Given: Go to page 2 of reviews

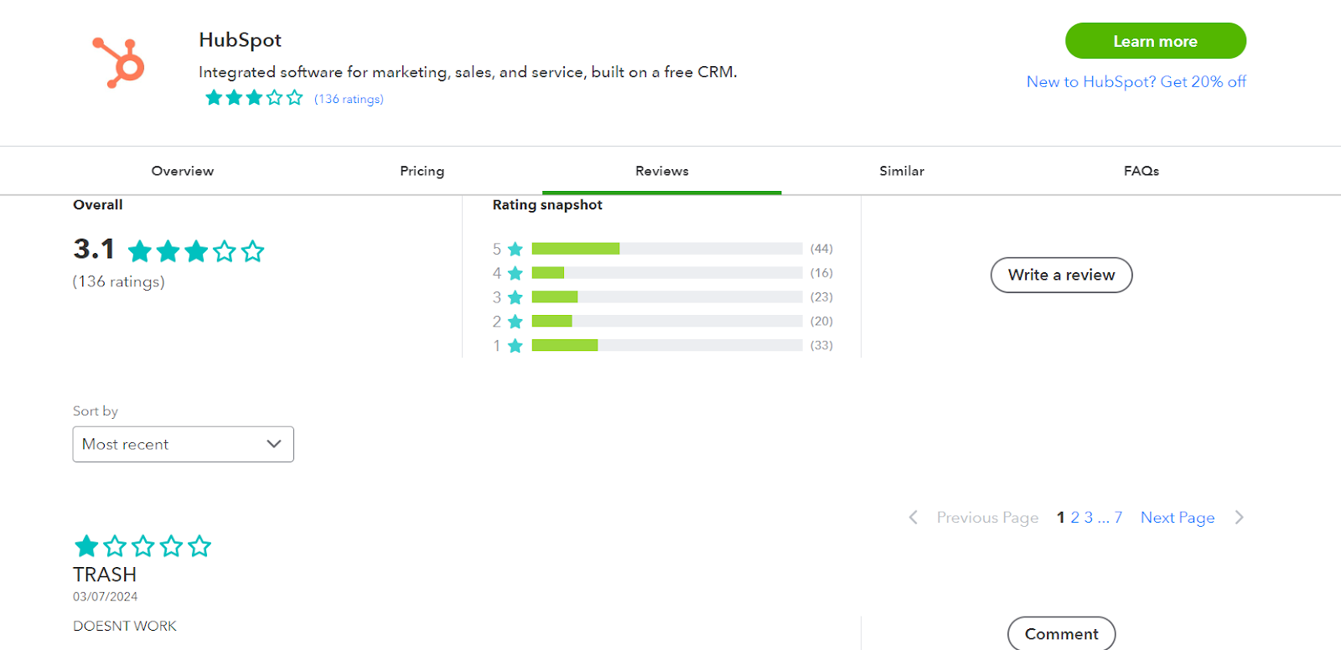Looking at the screenshot, I should click(x=1075, y=518).
